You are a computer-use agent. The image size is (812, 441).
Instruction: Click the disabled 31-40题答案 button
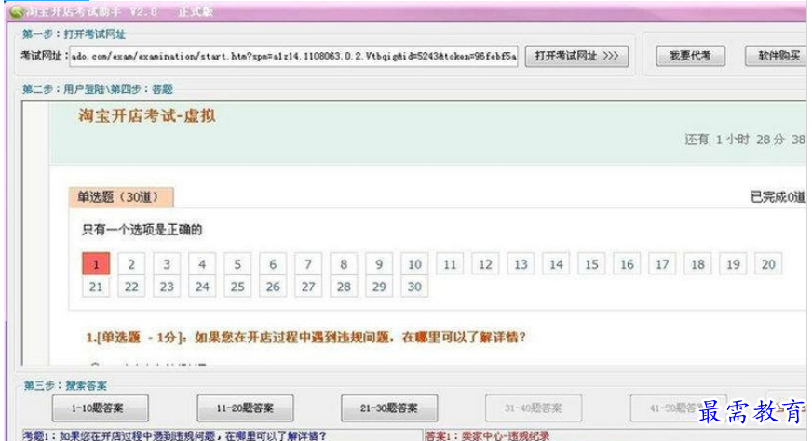(534, 408)
